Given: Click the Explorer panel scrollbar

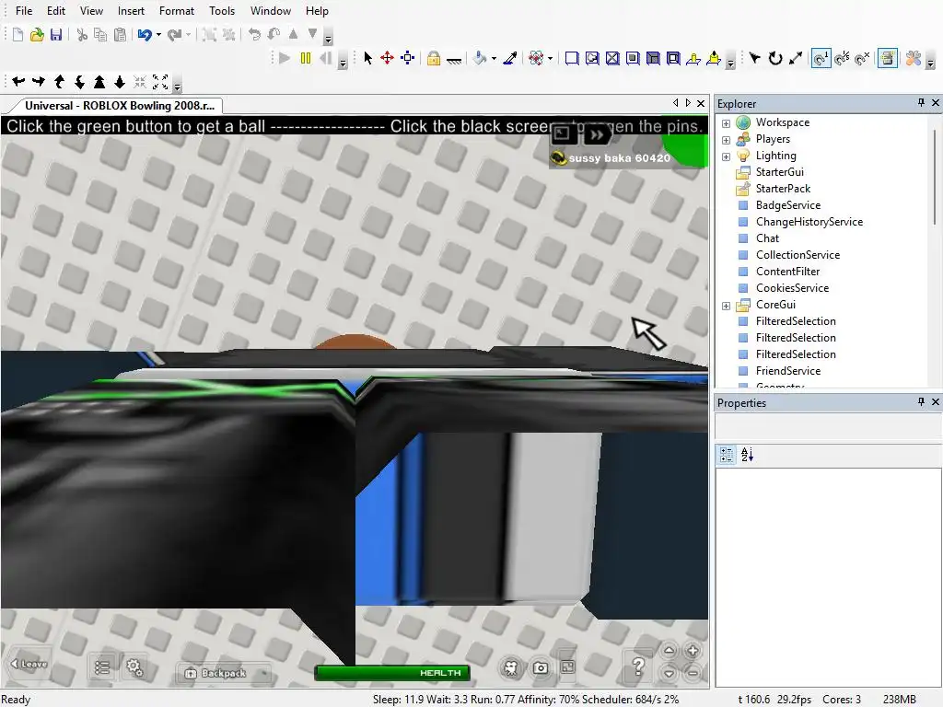Looking at the screenshot, I should pos(936,177).
